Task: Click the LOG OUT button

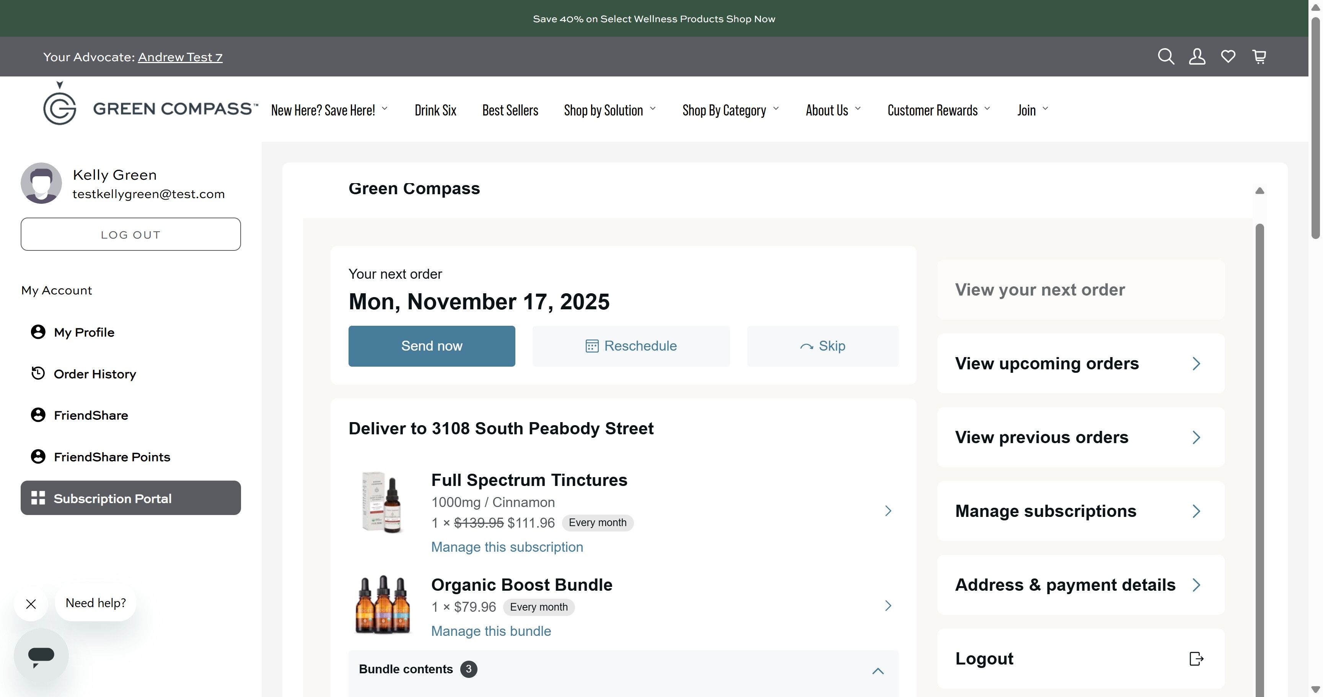Action: 130,234
